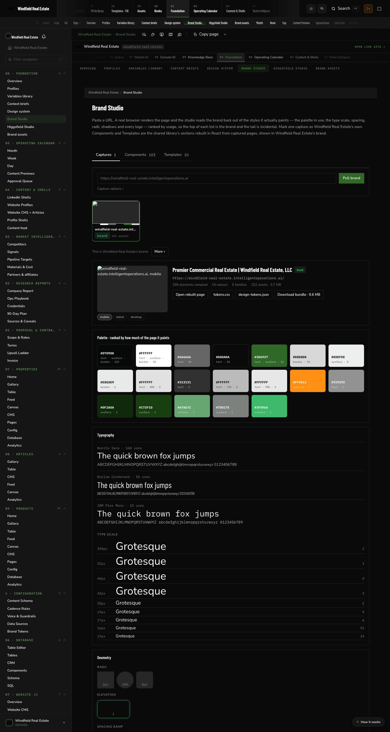390x732 pixels.
Task: Open the Open Live Site link
Action: 370,47
